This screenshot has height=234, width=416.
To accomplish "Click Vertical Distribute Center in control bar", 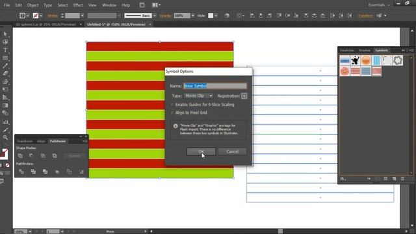I will pyautogui.click(x=314, y=16).
